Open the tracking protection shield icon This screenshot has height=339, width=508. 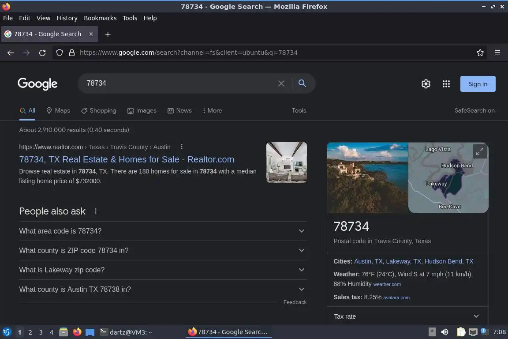click(x=59, y=53)
